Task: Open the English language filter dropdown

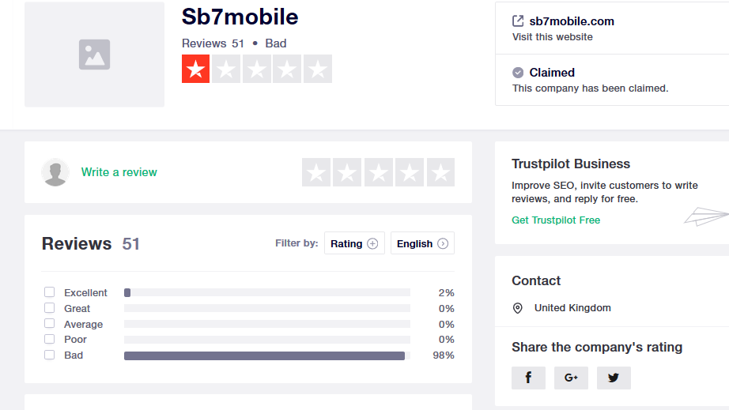Action: pos(422,243)
